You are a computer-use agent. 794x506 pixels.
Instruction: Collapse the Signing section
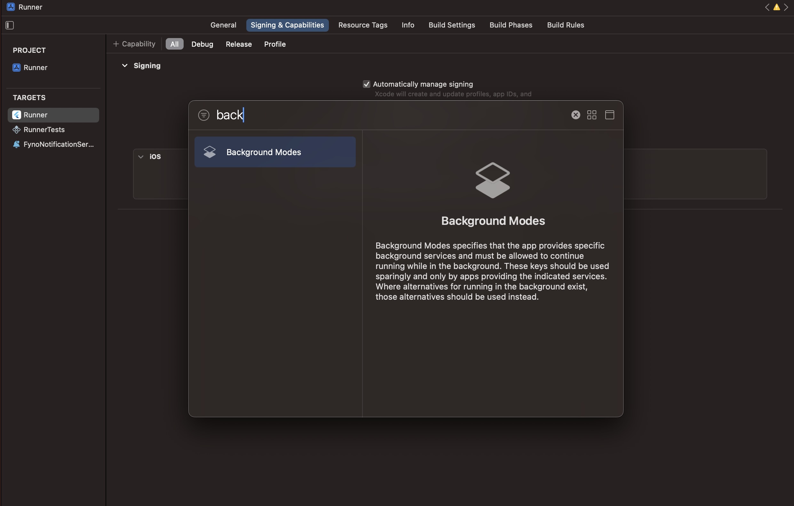pyautogui.click(x=125, y=66)
